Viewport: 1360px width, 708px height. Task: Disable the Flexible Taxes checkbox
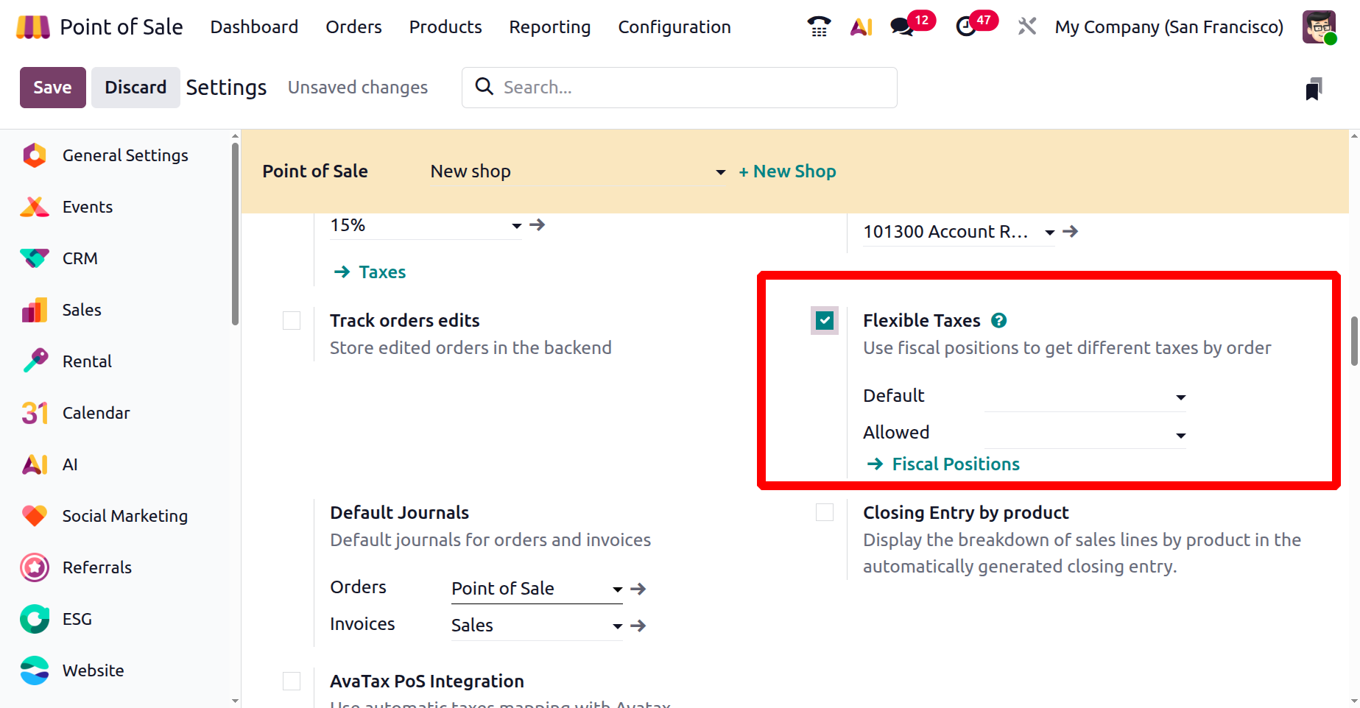click(825, 321)
